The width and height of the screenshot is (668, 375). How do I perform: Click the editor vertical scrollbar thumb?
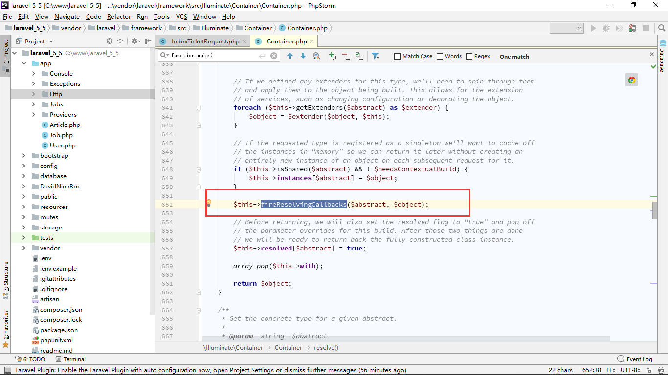(x=655, y=211)
